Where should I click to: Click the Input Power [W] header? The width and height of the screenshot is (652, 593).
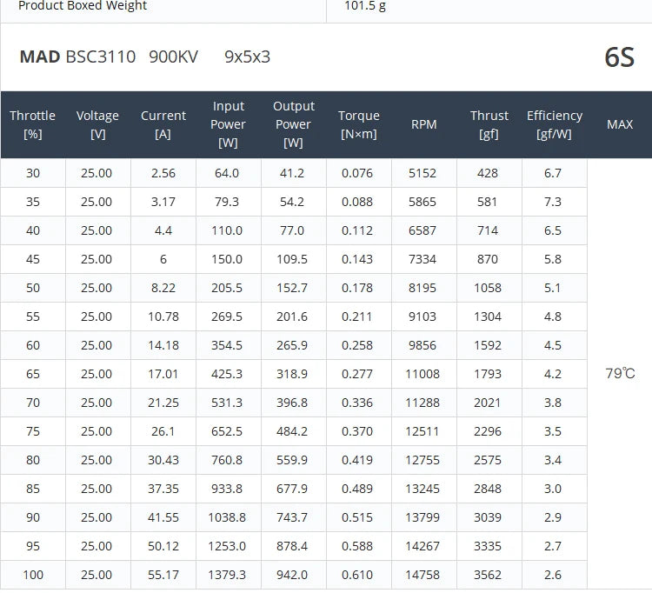pos(229,124)
